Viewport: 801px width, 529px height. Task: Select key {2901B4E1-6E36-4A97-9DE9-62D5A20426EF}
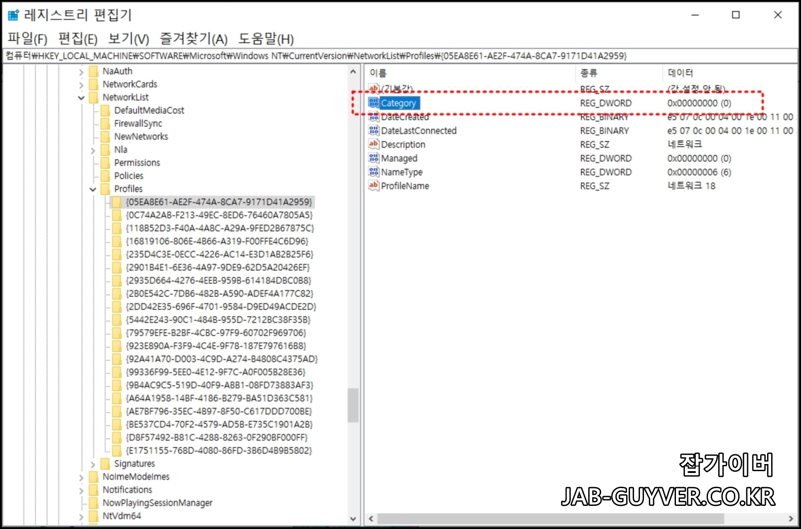point(218,267)
